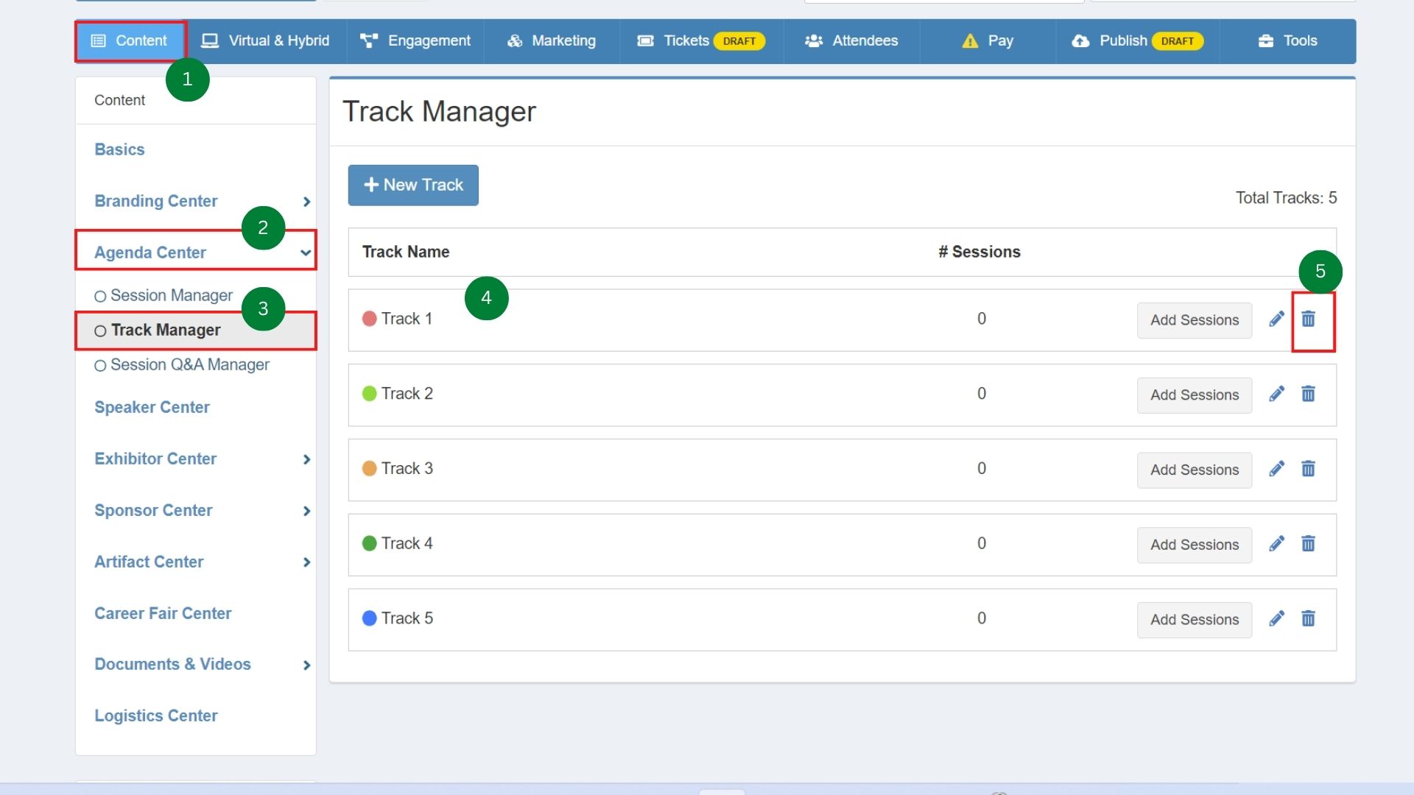The width and height of the screenshot is (1414, 795).
Task: Select the Session Manager radio item
Action: pyautogui.click(x=100, y=296)
